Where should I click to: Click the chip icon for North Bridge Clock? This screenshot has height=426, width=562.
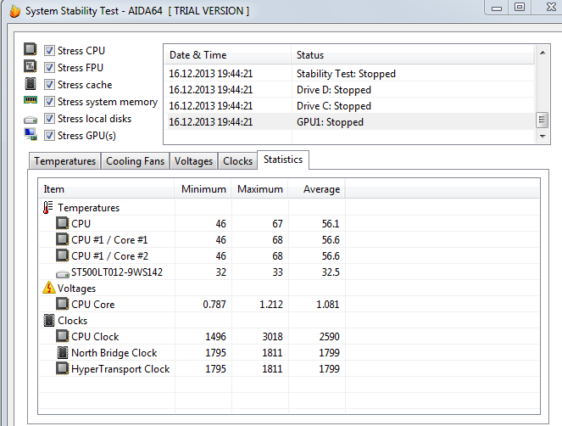63,352
